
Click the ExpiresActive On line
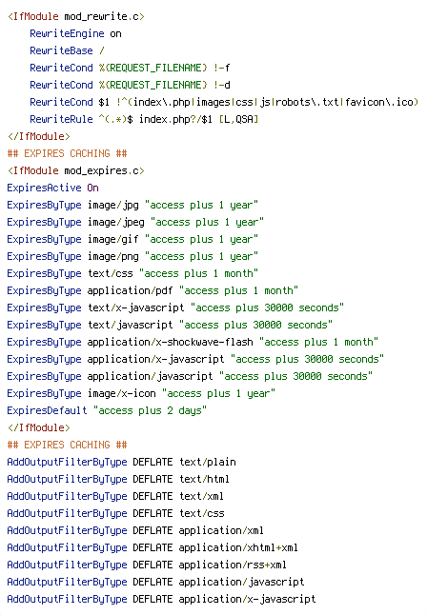pyautogui.click(x=53, y=188)
